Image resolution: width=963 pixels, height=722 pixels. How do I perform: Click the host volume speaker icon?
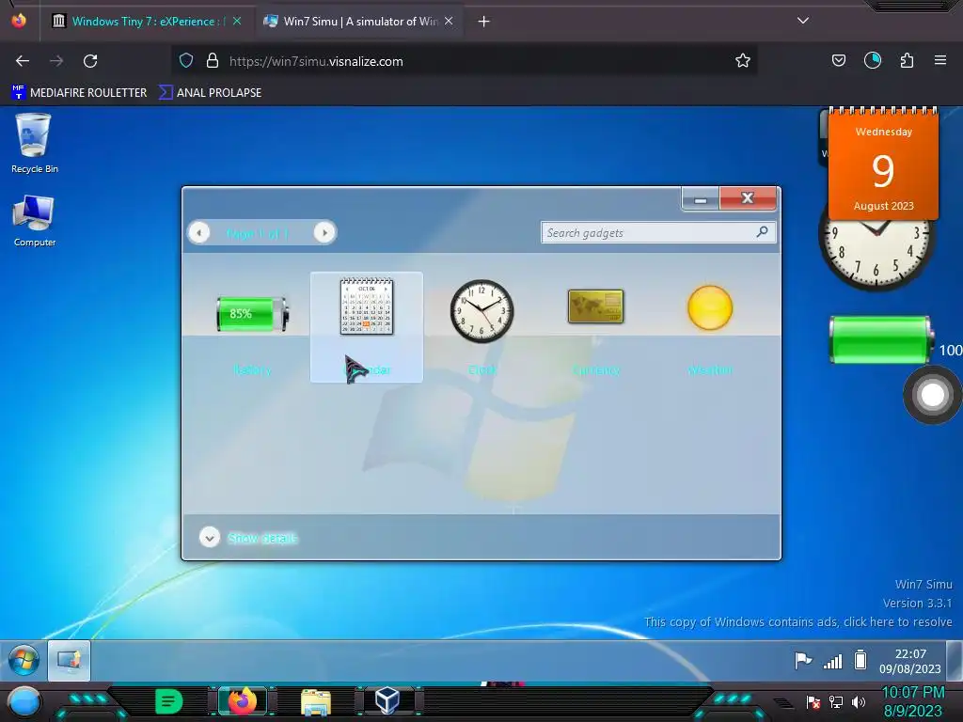859,701
